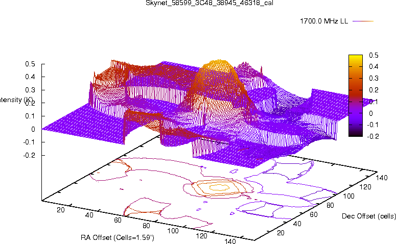Screen dimensions: 396x244
Task: Click the -0.2 tick on the Intensity axis
Action: coord(29,155)
